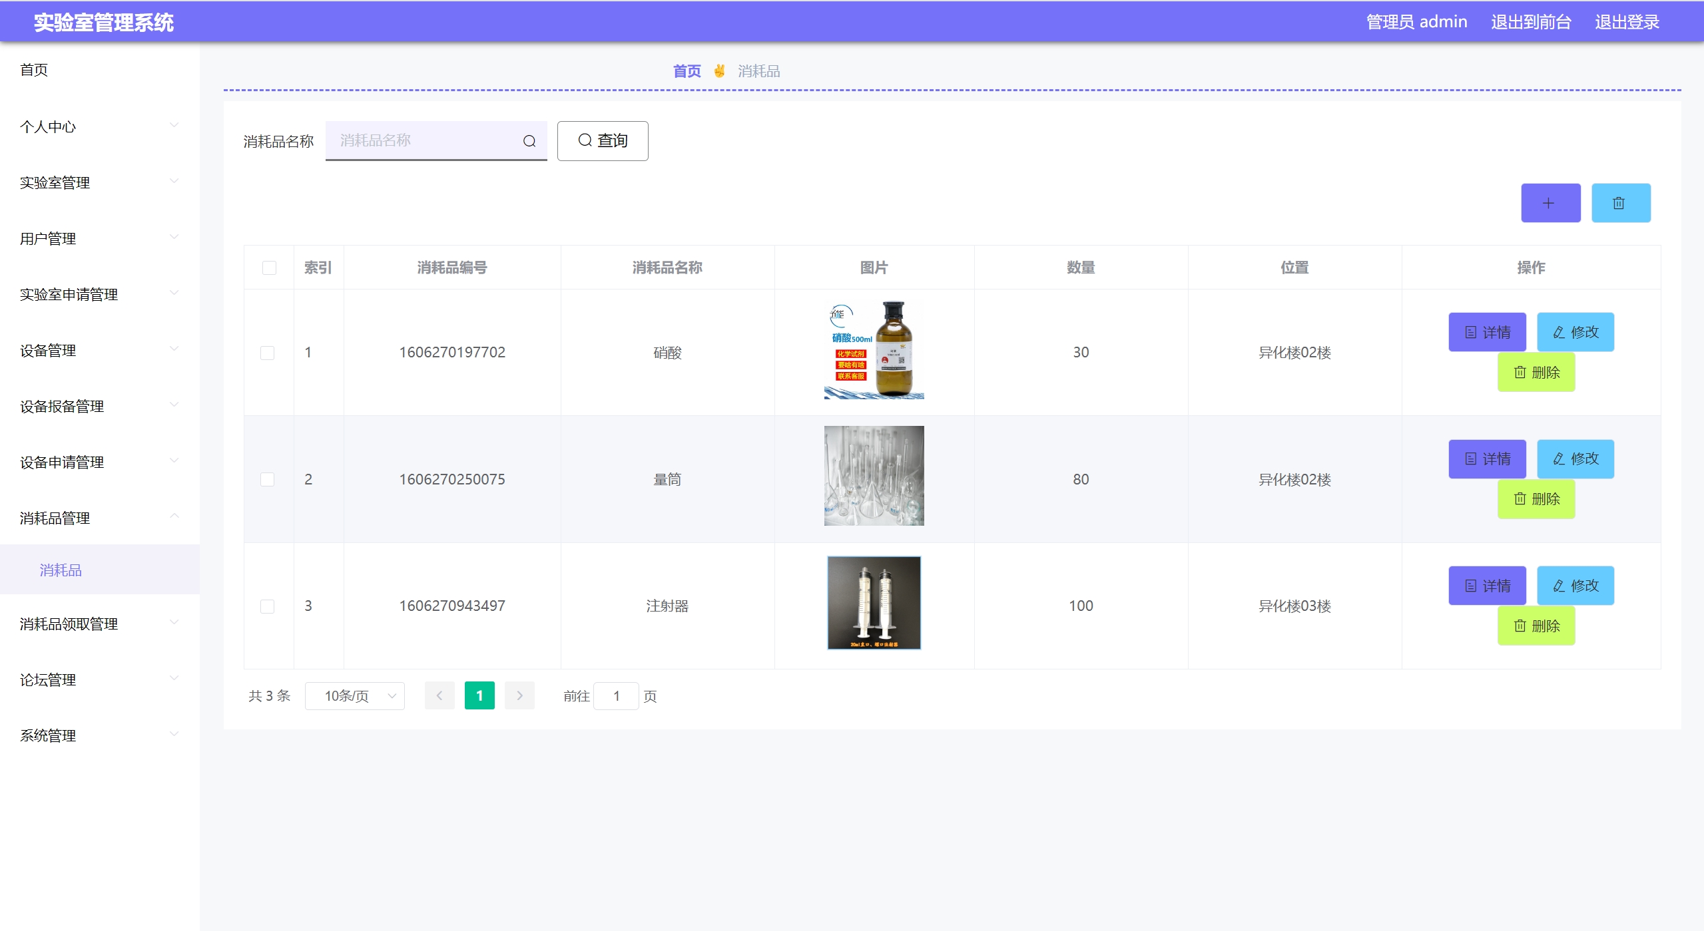Click the trash batch-delete button
The image size is (1704, 931).
click(1620, 203)
